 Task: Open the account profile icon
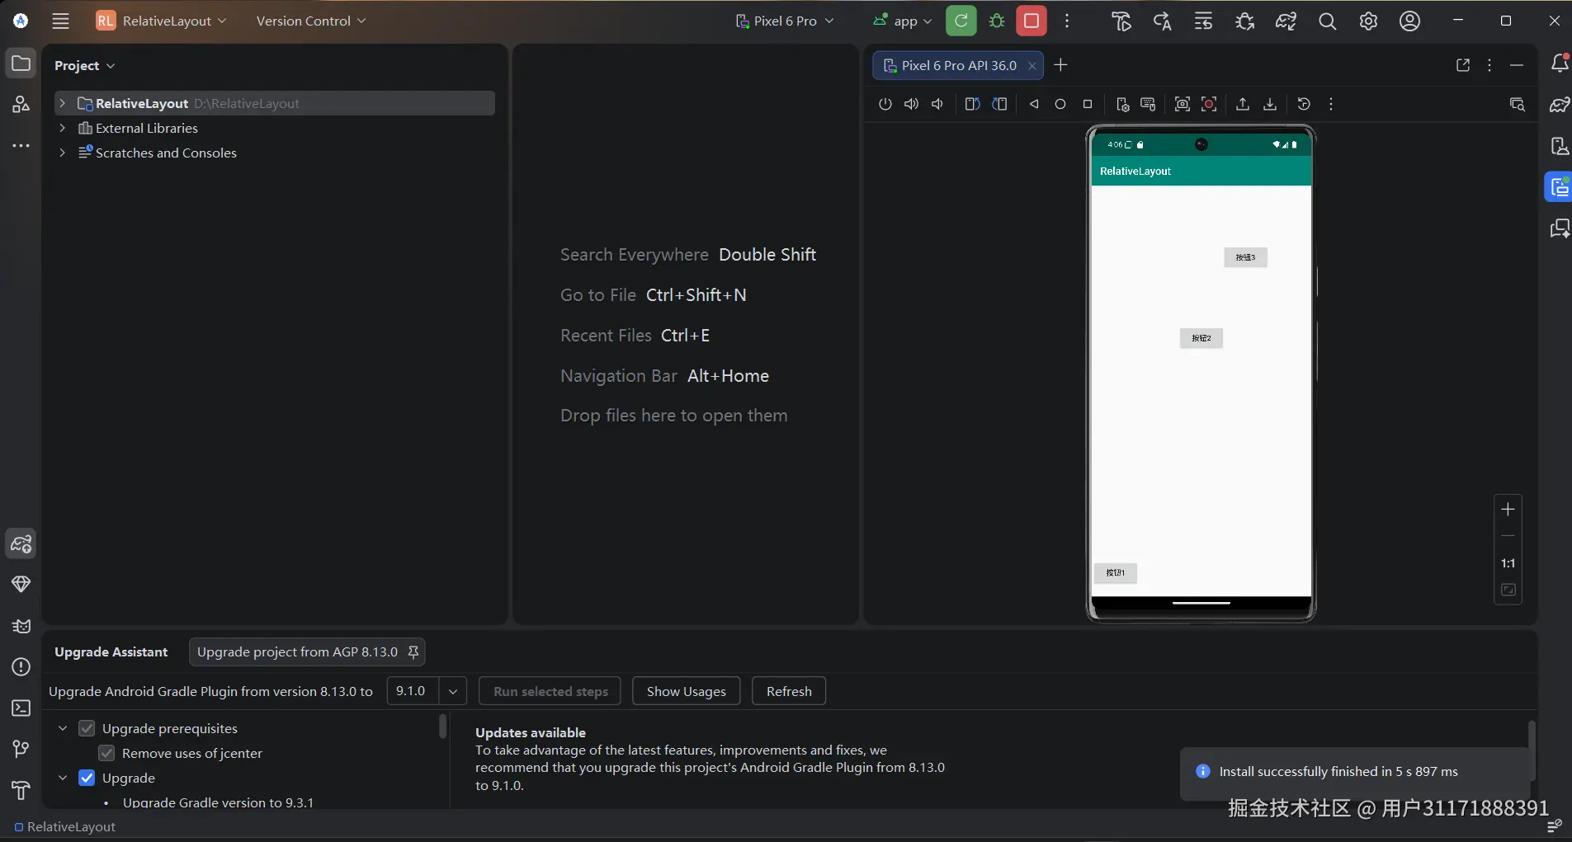[x=1409, y=21]
